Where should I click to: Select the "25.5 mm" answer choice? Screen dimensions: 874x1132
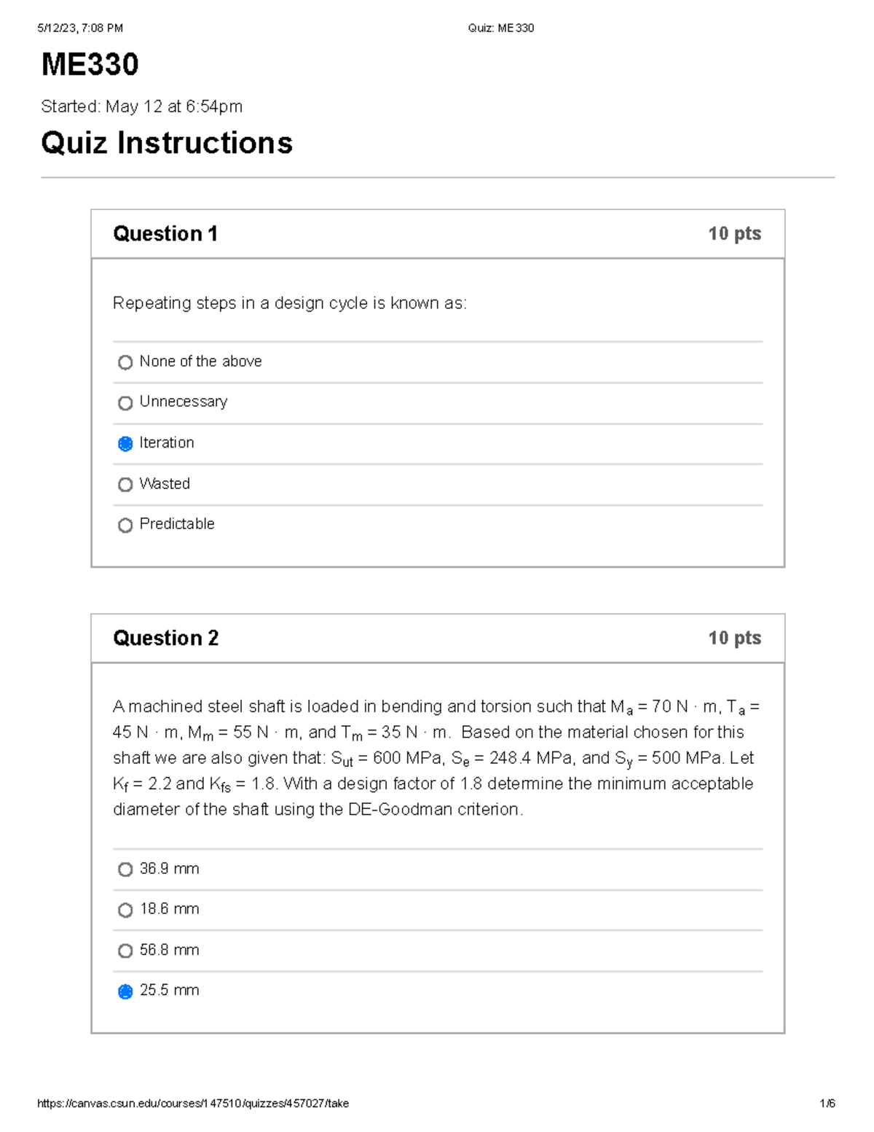pos(126,991)
